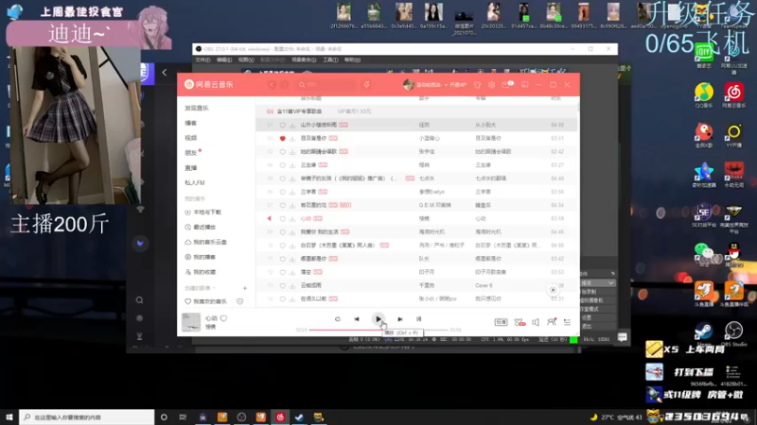Open the skin (shirt) theme icon
Viewport: 757px width, 425px height.
(478, 85)
